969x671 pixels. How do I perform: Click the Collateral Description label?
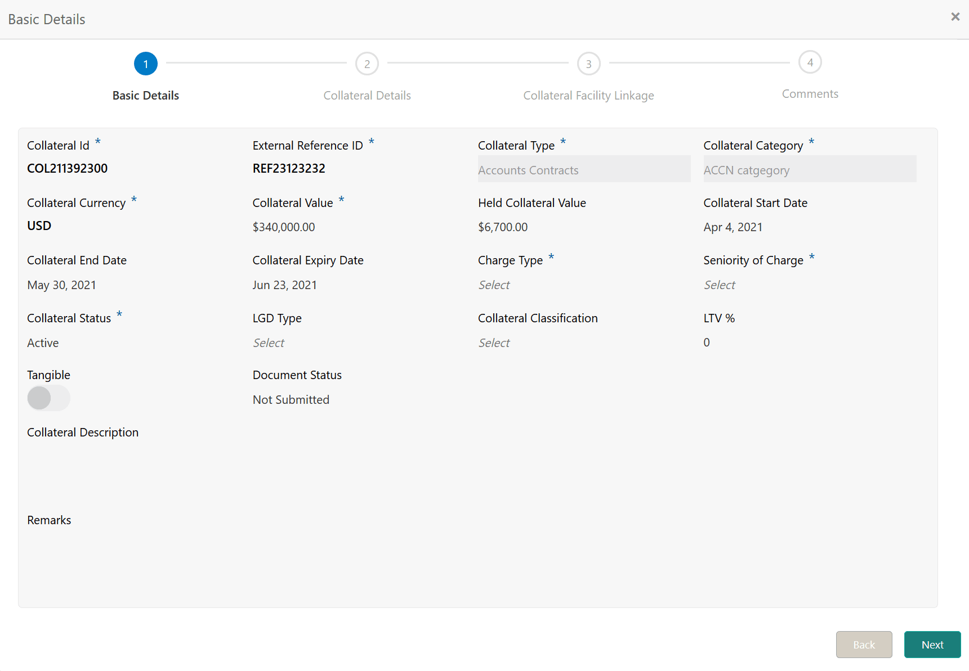[83, 433]
